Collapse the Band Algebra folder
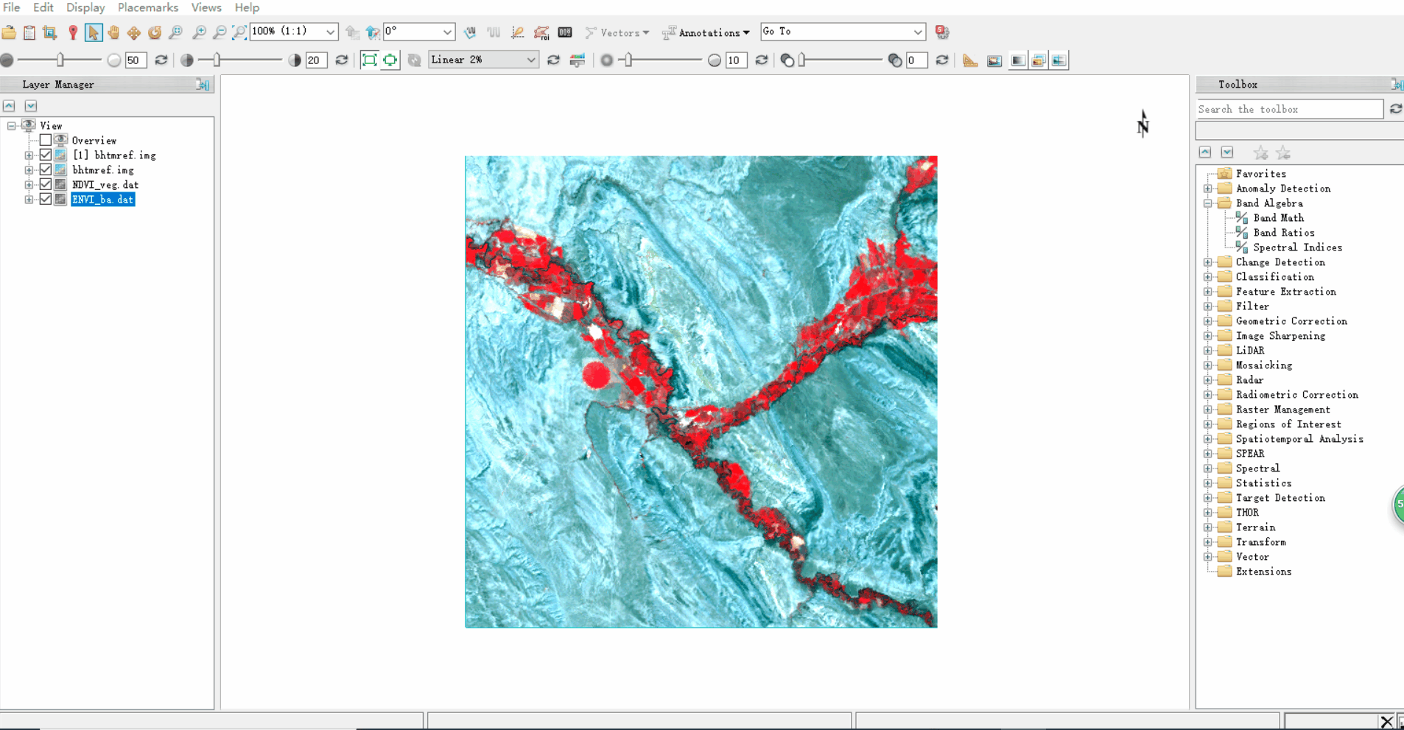Screen dimensions: 1404x730 pos(1208,203)
